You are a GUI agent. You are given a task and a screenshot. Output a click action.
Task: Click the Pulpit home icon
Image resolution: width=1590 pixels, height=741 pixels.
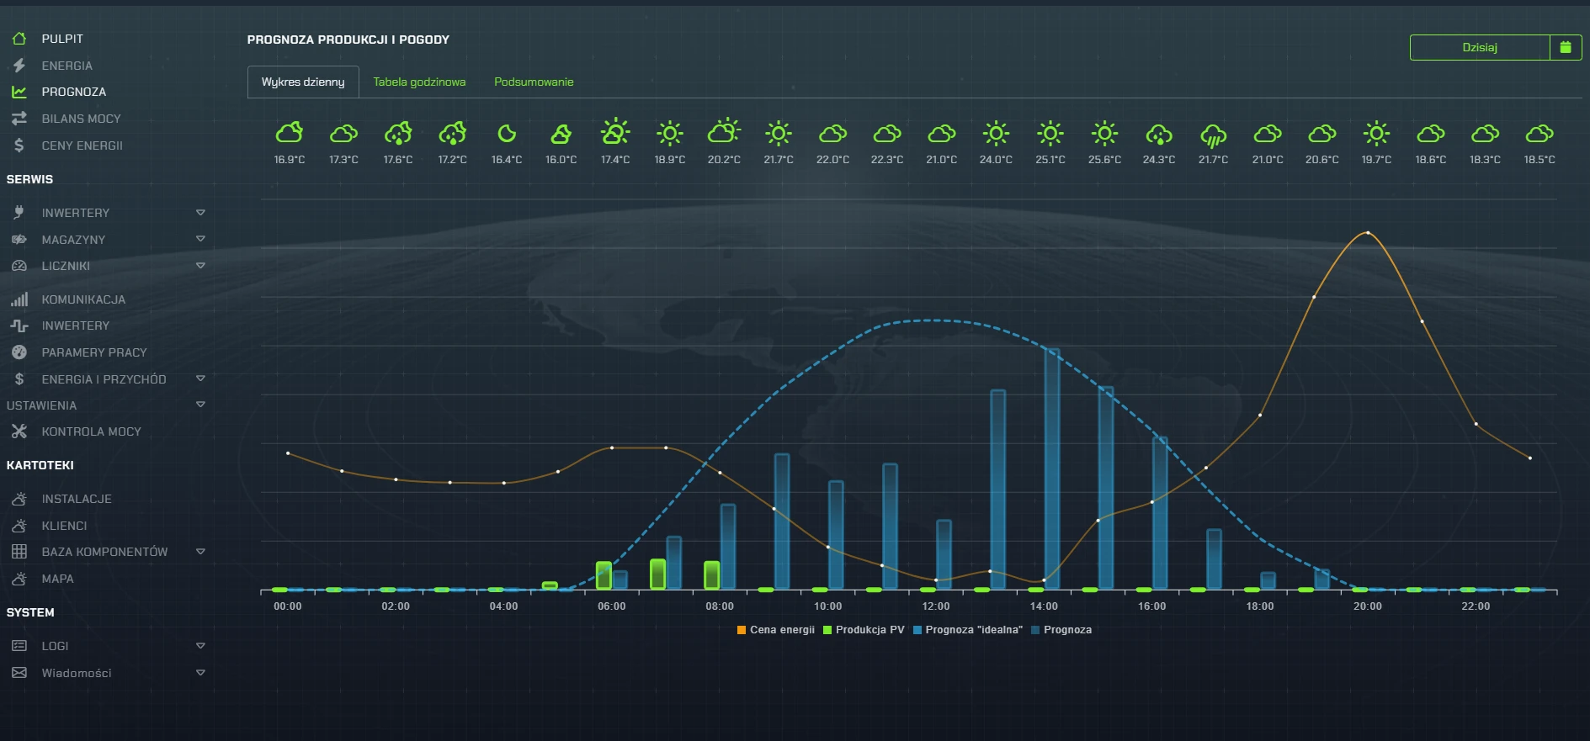[19, 39]
